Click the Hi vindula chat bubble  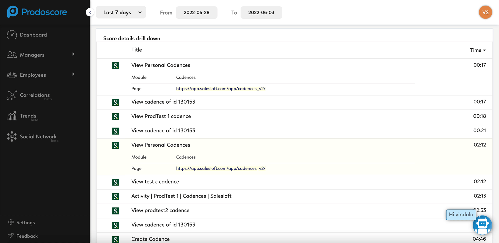[x=461, y=215]
